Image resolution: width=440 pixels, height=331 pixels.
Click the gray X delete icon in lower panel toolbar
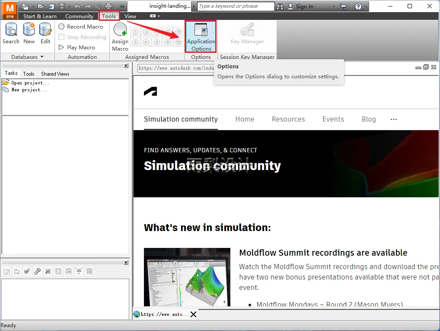point(48,271)
